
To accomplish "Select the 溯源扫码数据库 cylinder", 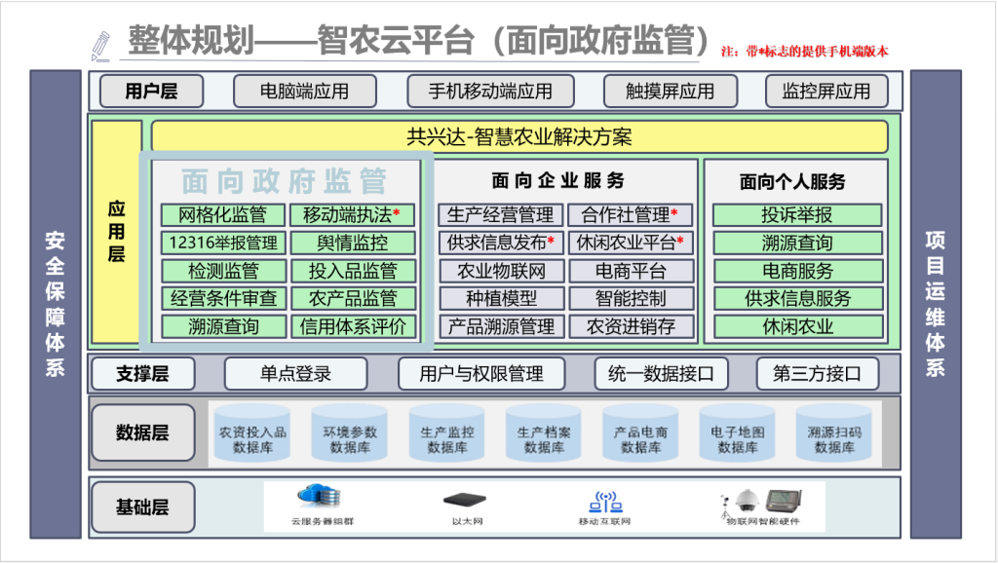I will click(x=834, y=432).
